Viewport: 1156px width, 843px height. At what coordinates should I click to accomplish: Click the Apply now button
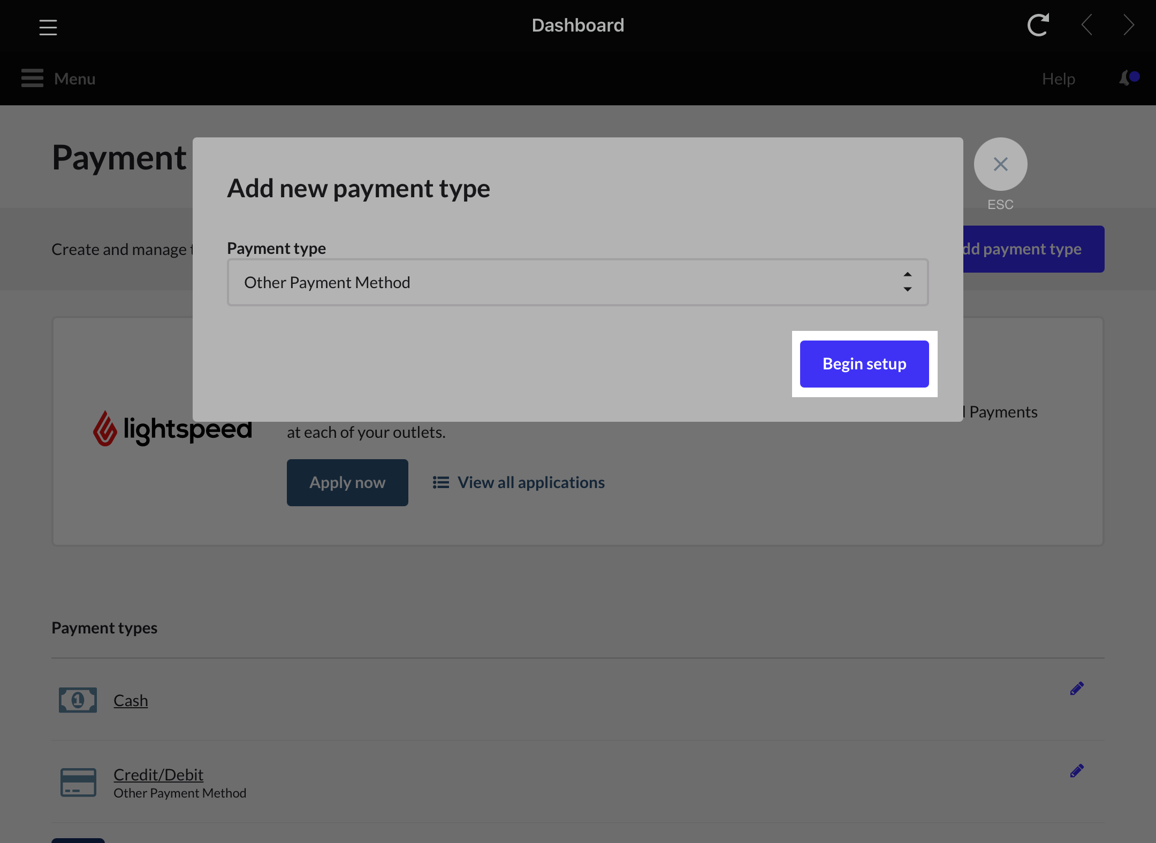[347, 483]
